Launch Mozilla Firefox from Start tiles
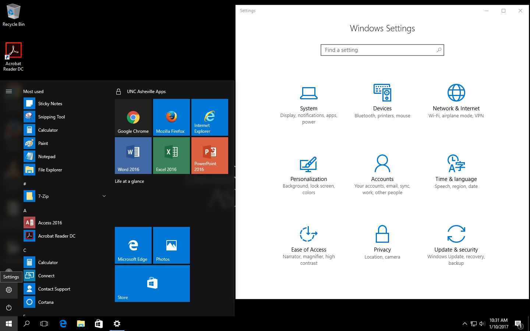Image resolution: width=530 pixels, height=331 pixels. [x=172, y=117]
